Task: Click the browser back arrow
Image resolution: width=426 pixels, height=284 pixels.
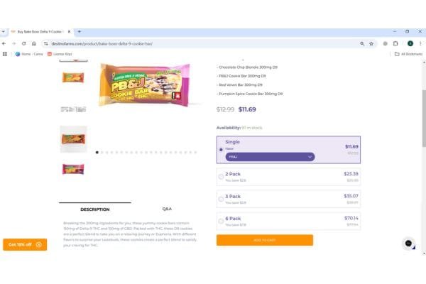Action: (5, 43)
